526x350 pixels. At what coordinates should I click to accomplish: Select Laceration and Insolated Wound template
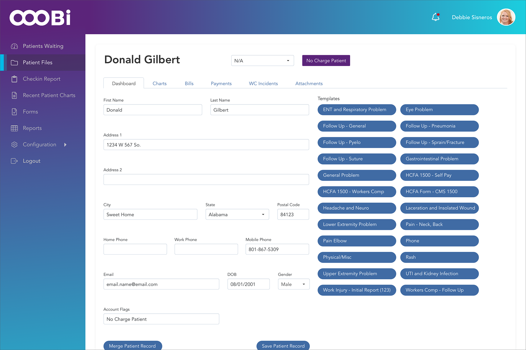439,208
